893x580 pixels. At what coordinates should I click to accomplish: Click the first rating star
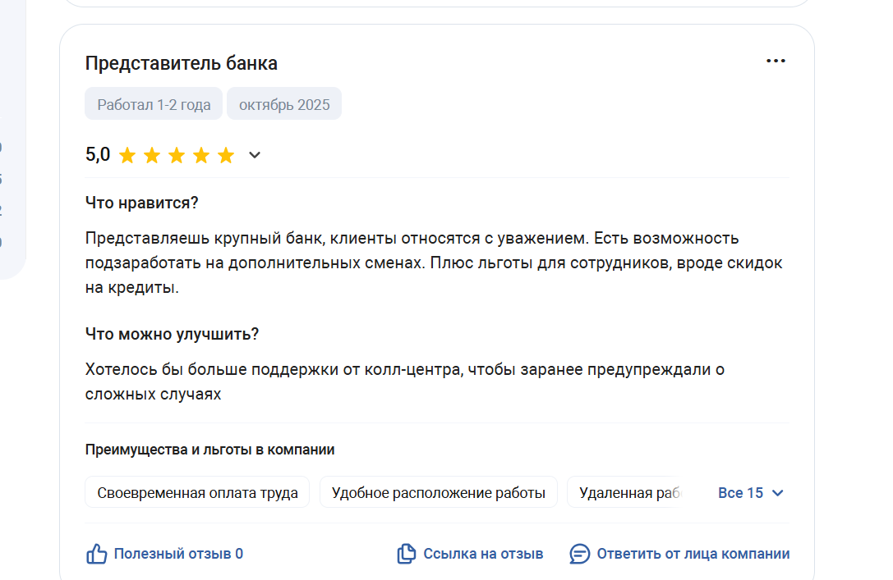[x=127, y=156]
